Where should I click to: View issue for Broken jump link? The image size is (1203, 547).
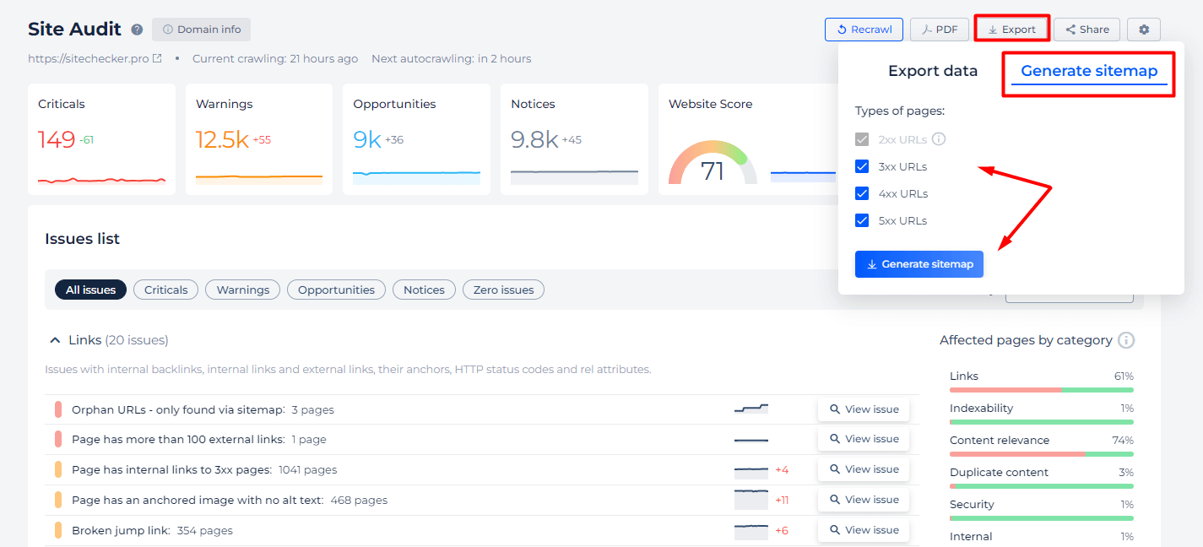(x=864, y=530)
